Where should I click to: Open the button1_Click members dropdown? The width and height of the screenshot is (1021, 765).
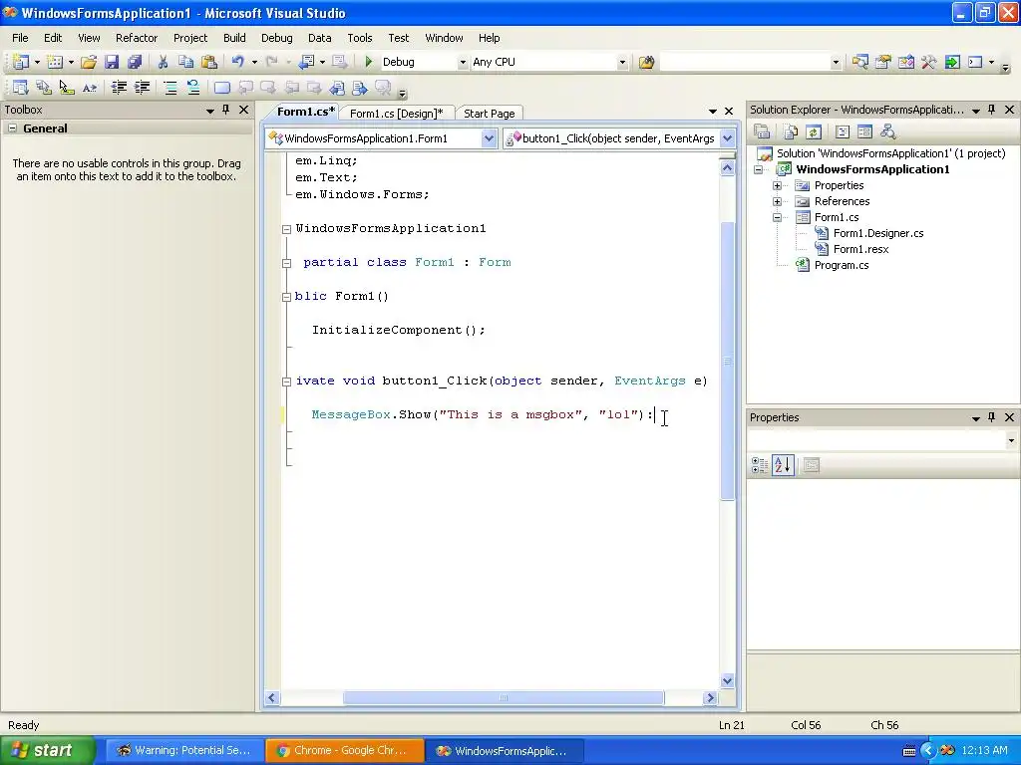(727, 137)
